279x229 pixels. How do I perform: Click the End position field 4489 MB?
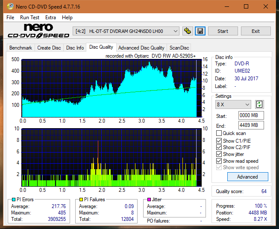tap(251, 125)
